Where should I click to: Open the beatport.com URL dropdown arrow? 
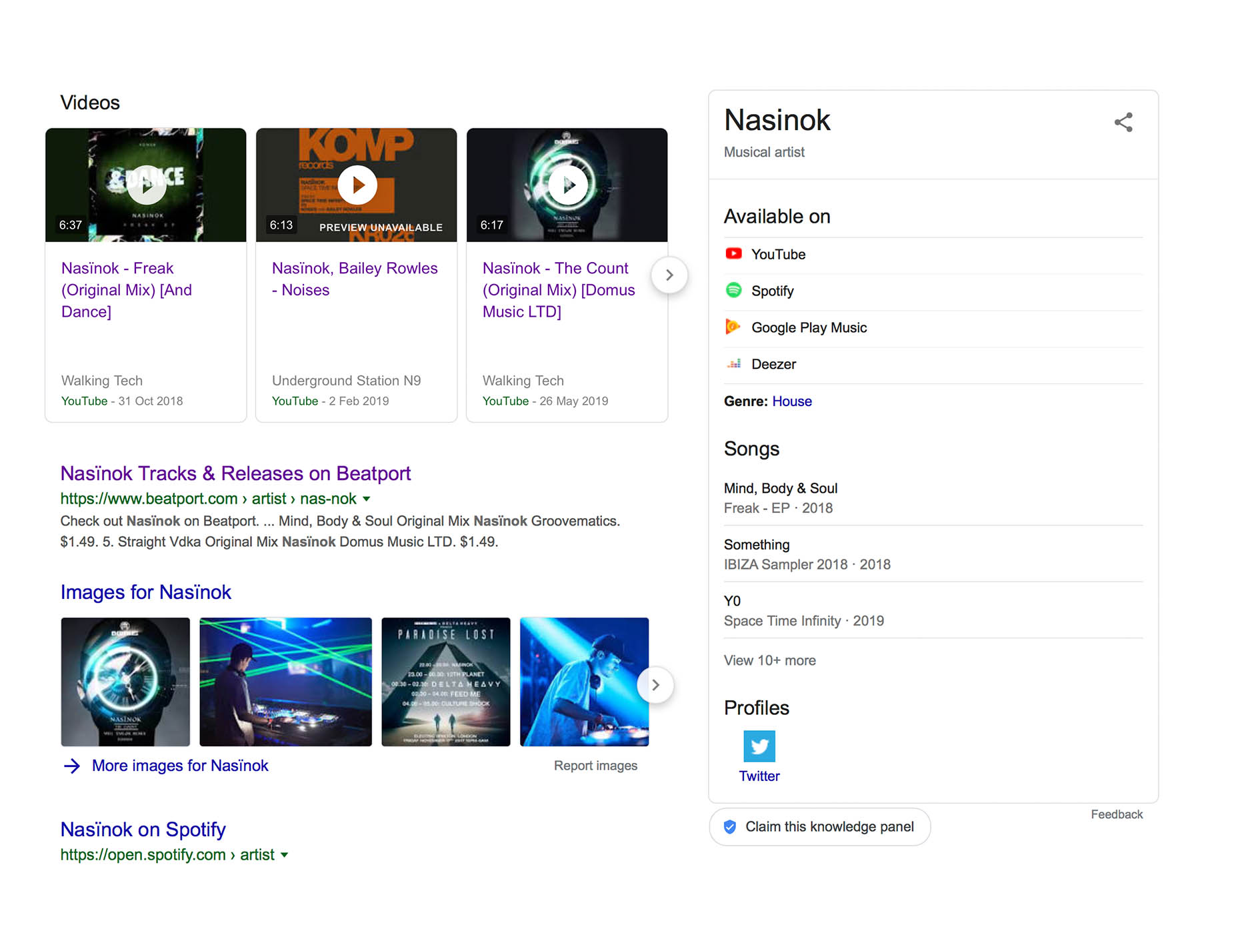[366, 499]
